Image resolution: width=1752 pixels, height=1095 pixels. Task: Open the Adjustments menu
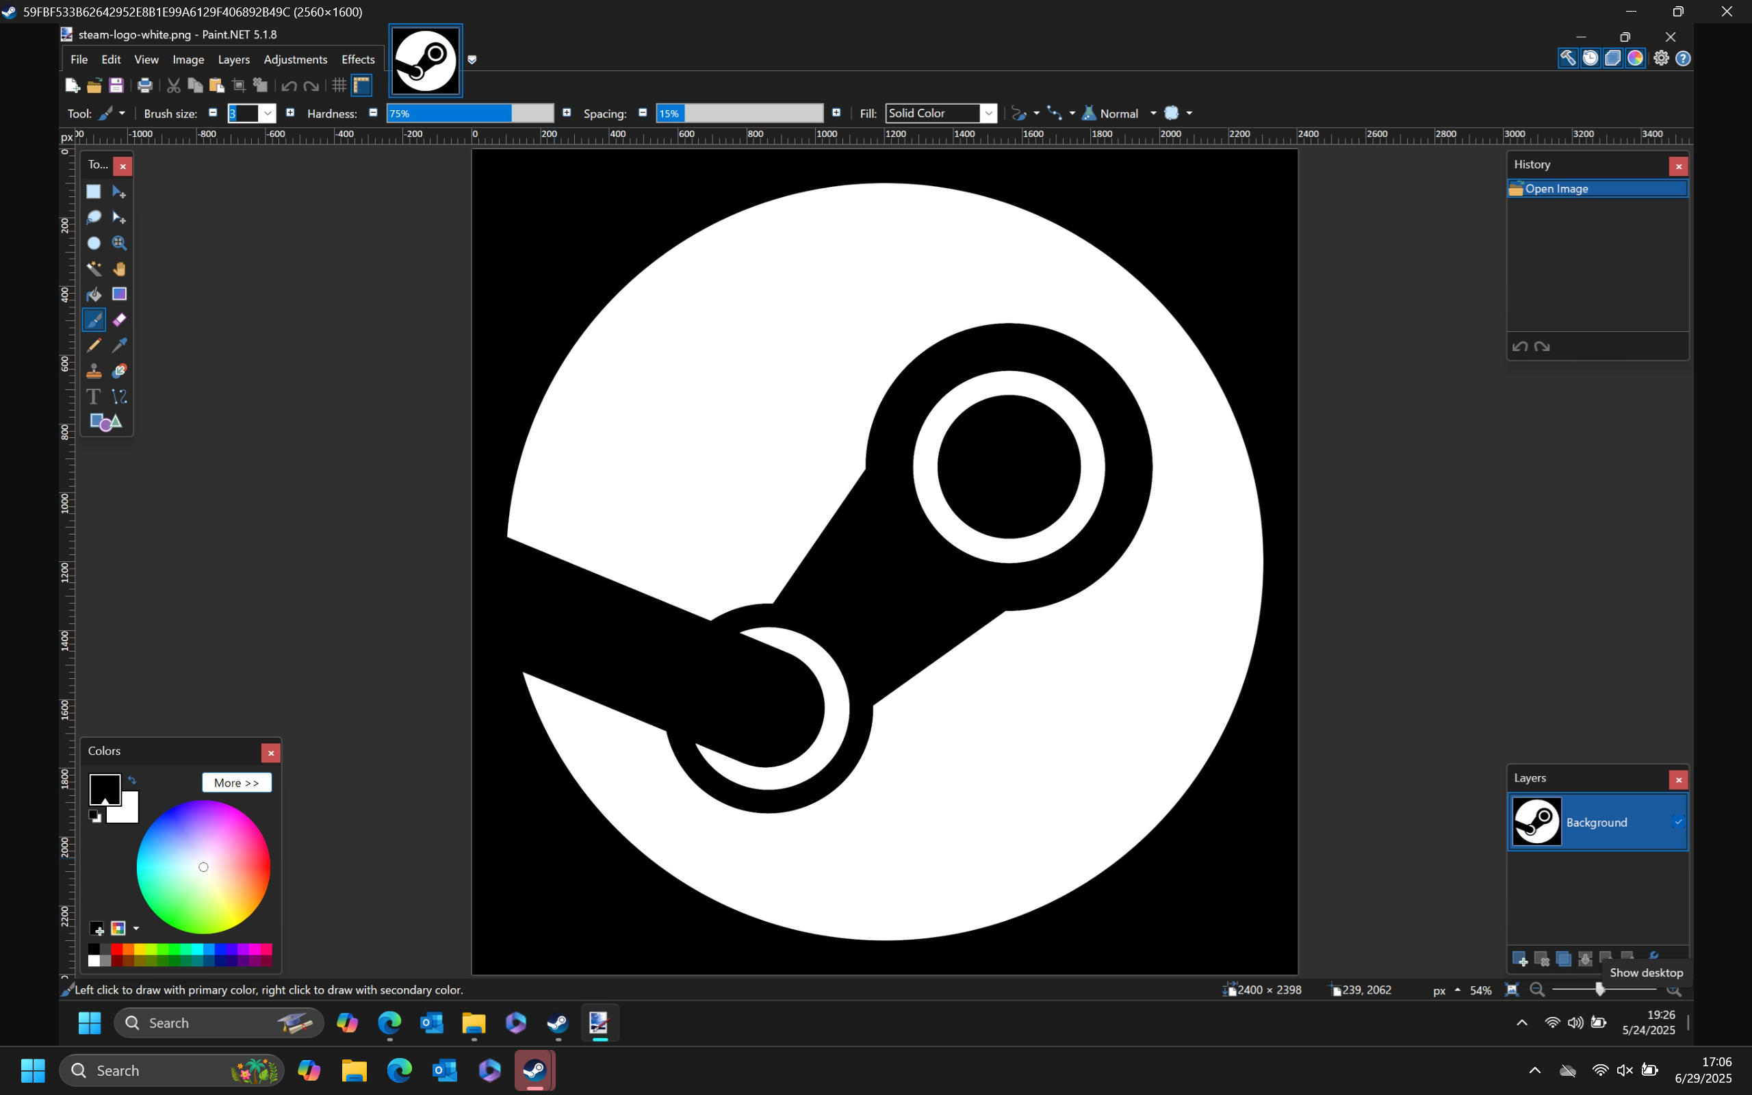(x=296, y=60)
